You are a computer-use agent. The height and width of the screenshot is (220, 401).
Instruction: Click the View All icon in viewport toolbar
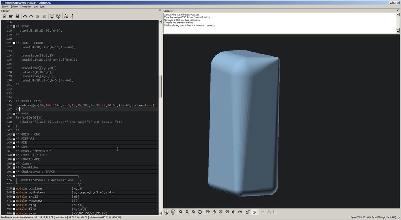[181, 212]
